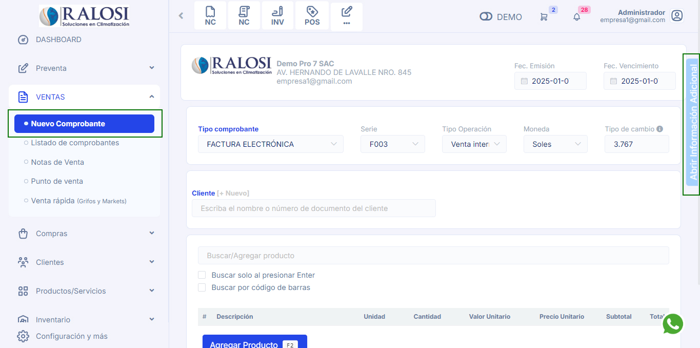Open the Moneda Soles dropdown

coord(555,144)
